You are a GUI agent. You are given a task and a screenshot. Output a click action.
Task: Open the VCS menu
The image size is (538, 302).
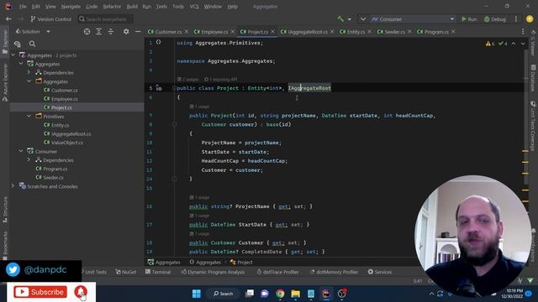coord(194,7)
